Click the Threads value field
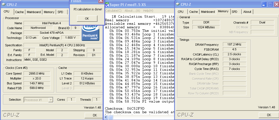The width and height of the screenshot is (279, 120). tap(97, 100)
